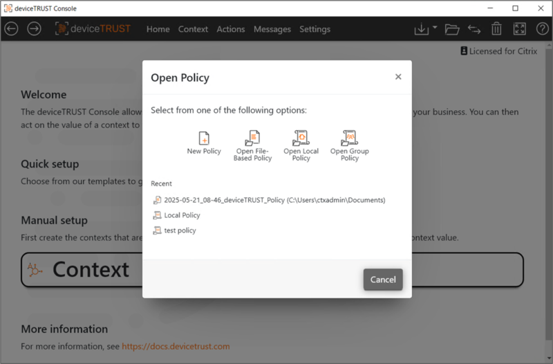This screenshot has width=553, height=364.
Task: Open recent 2025-05-21_08-46_deviceTRUST_Policy file
Action: 269,200
